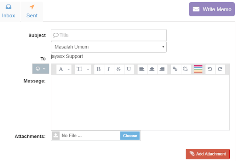Open the Masalah Umum category dropdown
This screenshot has width=236, height=161.
pos(109,47)
